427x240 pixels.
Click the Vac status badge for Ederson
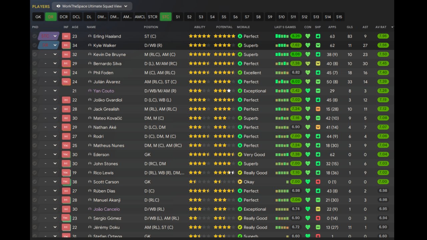[x=66, y=155]
